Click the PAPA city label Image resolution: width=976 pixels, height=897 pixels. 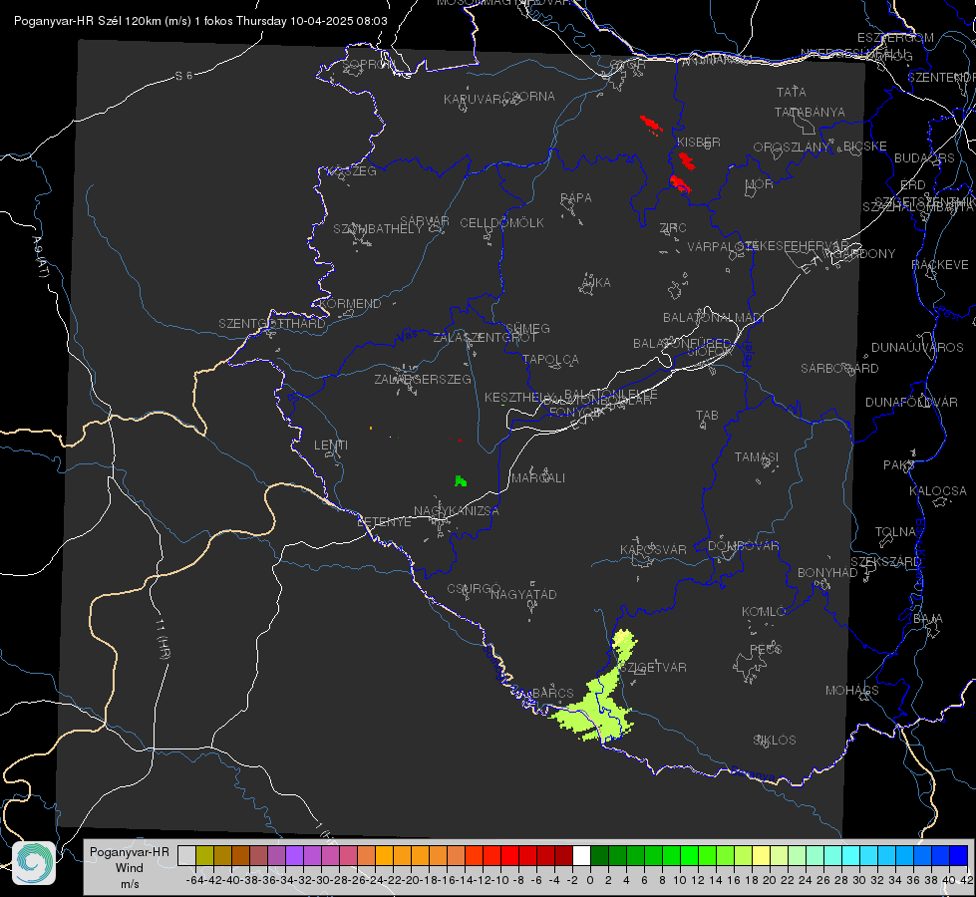click(576, 198)
